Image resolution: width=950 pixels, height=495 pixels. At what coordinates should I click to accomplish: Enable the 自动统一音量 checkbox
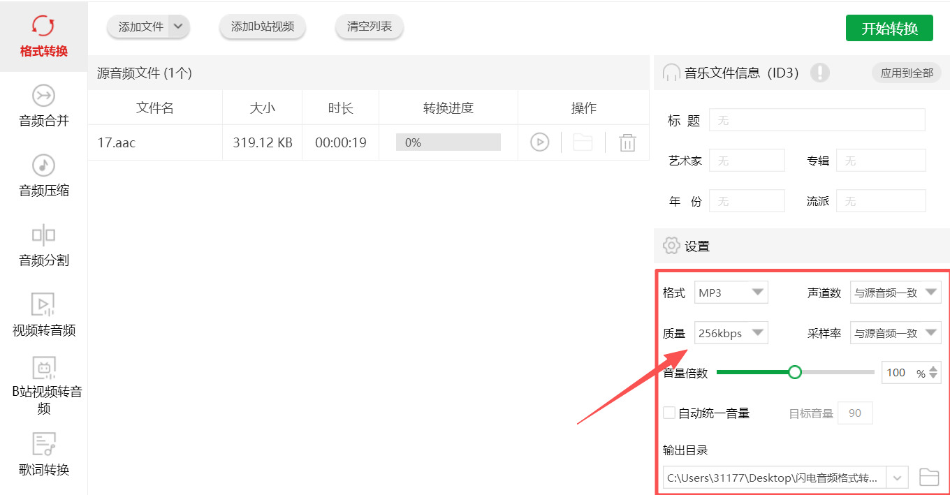pos(669,413)
